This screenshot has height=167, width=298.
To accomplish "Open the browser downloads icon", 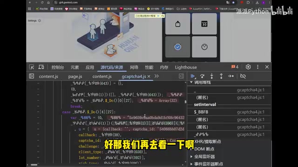I will tap(257, 2).
